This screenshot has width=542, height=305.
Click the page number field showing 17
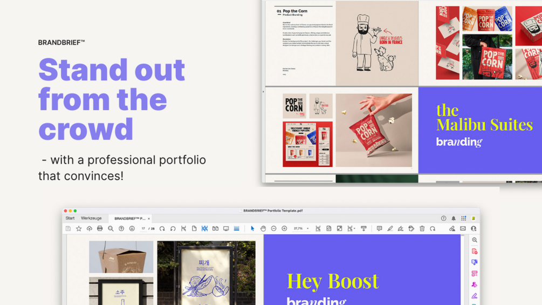tap(143, 228)
